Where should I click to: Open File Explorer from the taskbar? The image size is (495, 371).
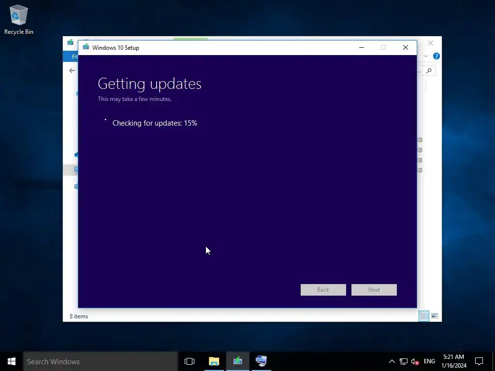pyautogui.click(x=214, y=361)
